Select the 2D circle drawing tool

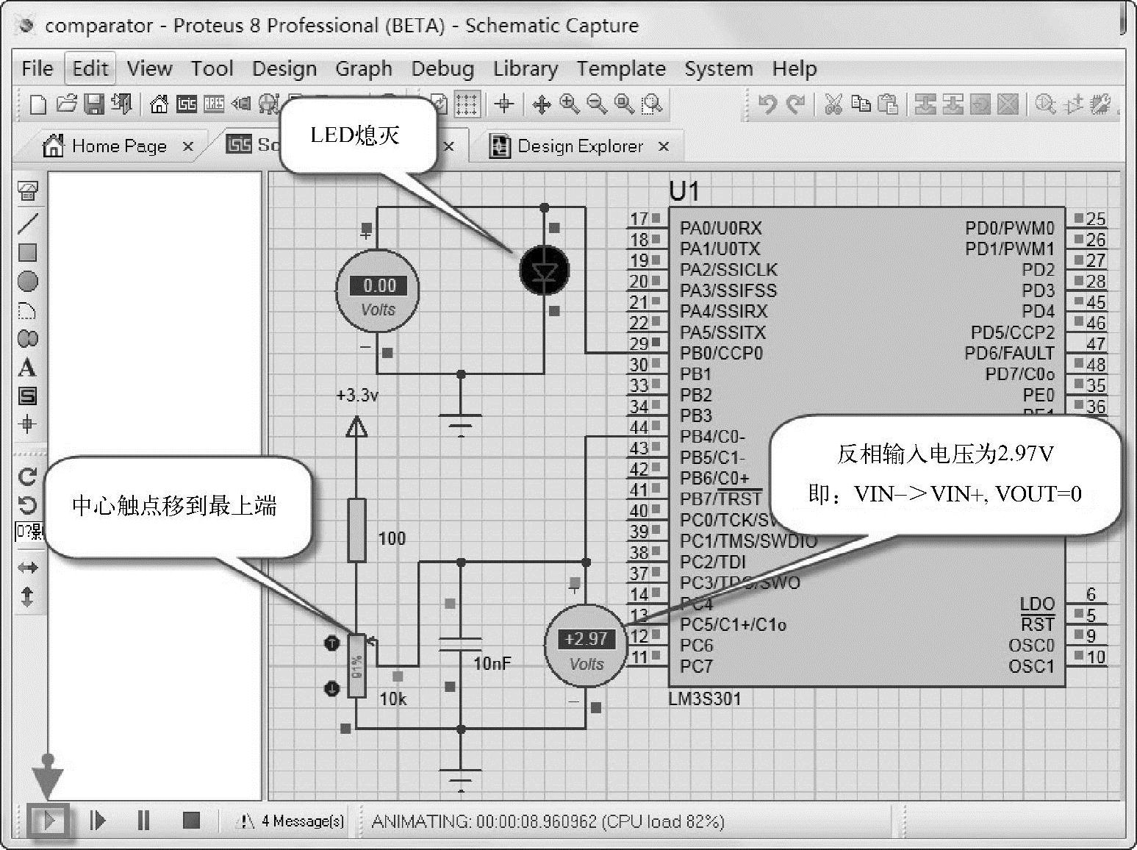(x=28, y=281)
